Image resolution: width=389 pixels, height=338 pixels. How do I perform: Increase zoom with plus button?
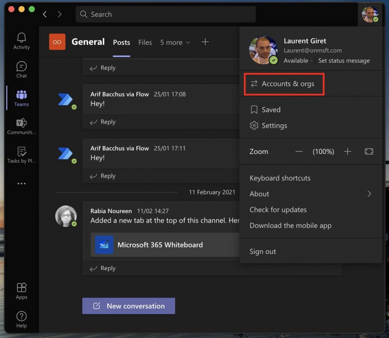tap(347, 151)
